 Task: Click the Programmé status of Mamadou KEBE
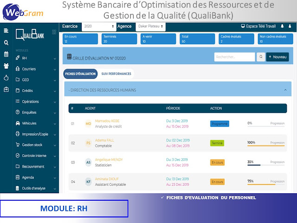point(220,124)
